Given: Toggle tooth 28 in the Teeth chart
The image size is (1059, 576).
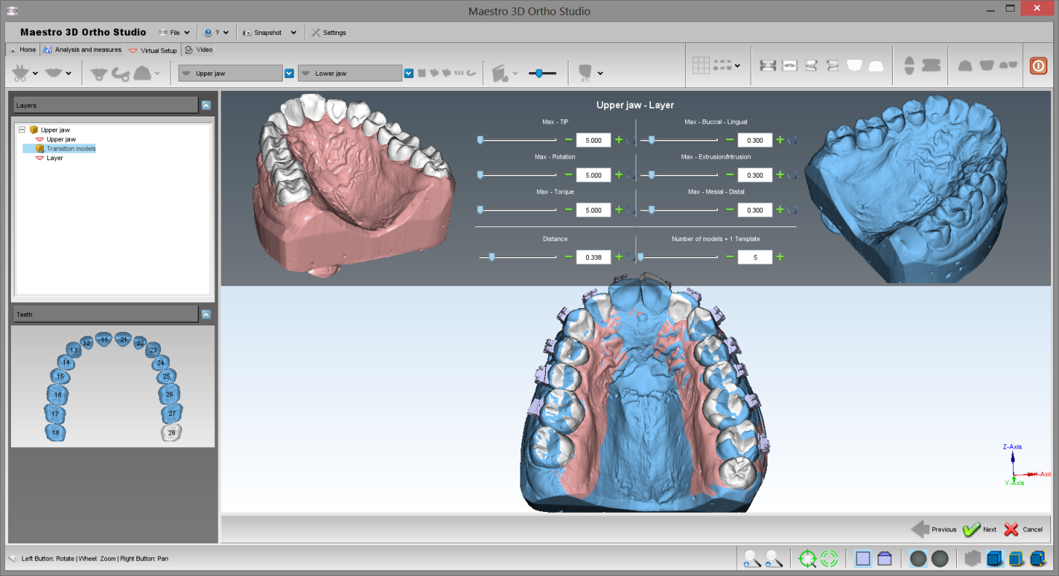Looking at the screenshot, I should coord(172,433).
